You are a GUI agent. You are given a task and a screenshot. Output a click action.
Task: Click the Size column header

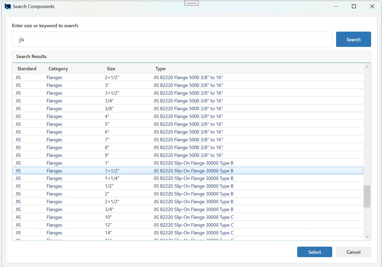click(x=111, y=69)
